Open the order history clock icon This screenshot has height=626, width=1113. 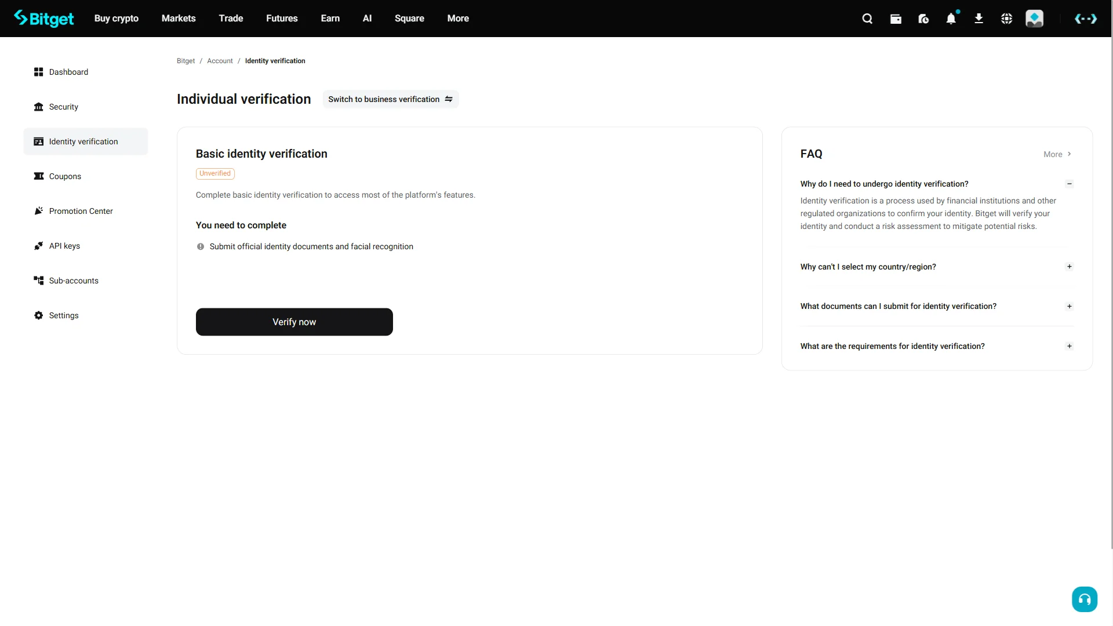coord(923,19)
